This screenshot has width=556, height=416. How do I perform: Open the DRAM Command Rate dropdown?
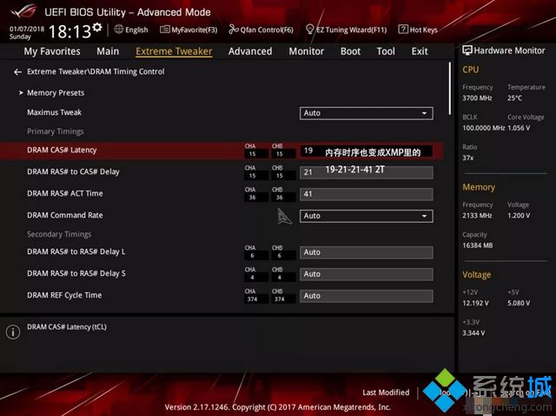click(x=367, y=216)
